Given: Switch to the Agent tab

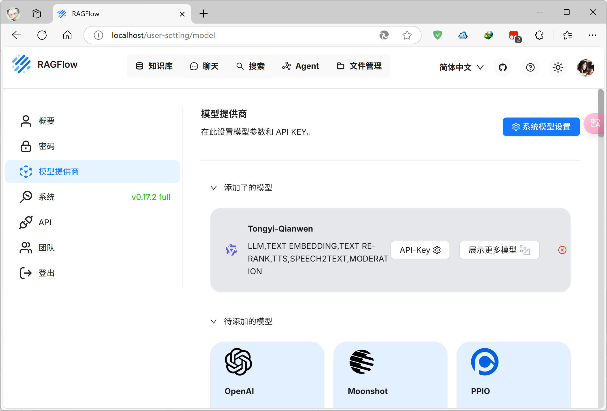Looking at the screenshot, I should [x=301, y=66].
